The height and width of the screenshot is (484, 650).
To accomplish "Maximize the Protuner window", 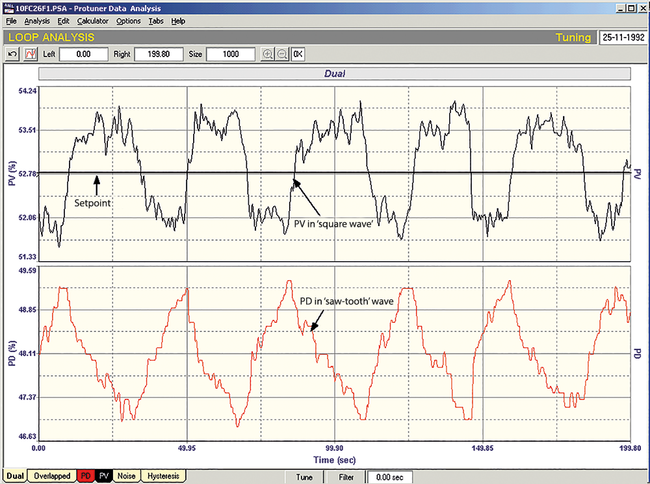I will (x=631, y=8).
